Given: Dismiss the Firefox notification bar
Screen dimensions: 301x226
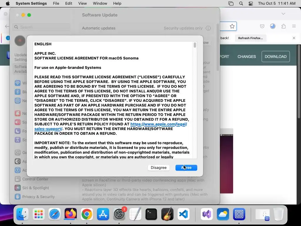Looking at the screenshot, I should [x=294, y=38].
